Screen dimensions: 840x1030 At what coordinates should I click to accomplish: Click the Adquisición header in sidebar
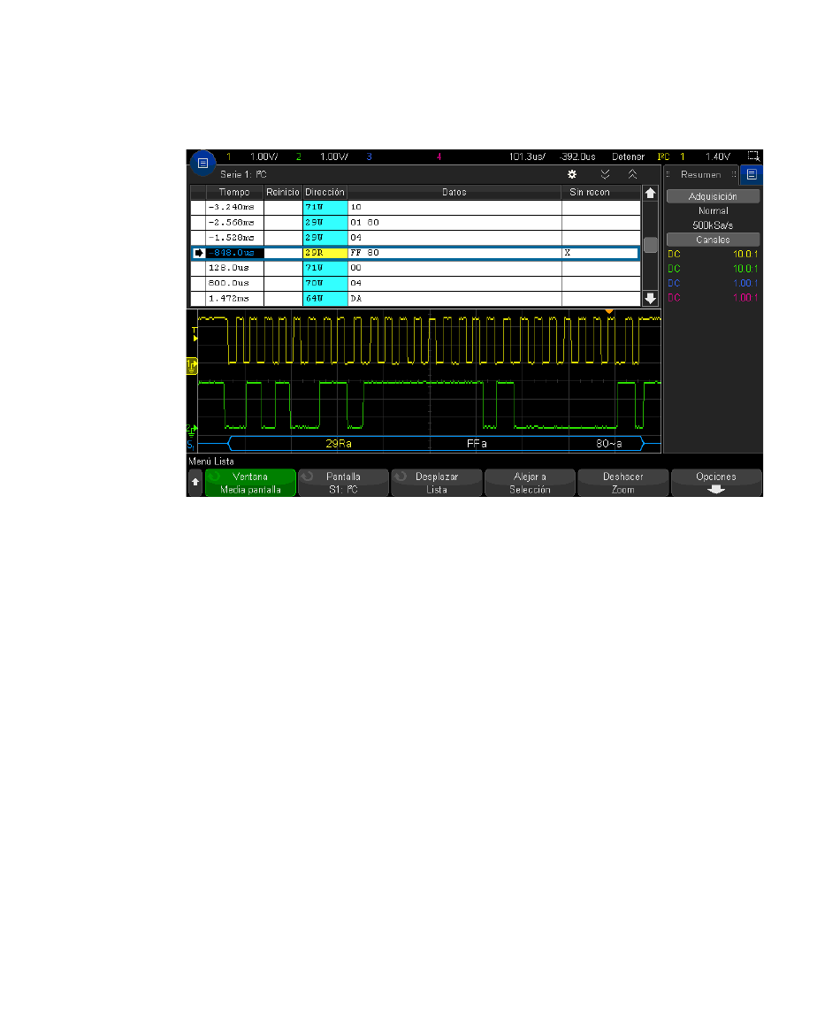[713, 196]
